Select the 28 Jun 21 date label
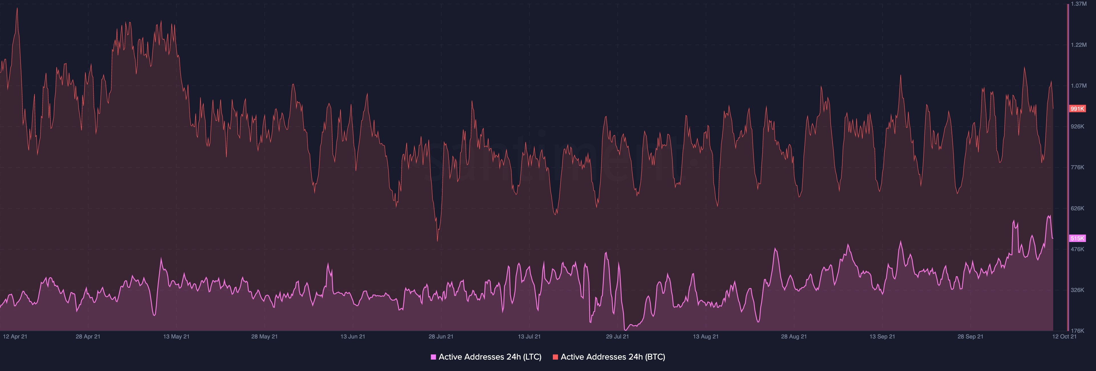 coord(441,336)
